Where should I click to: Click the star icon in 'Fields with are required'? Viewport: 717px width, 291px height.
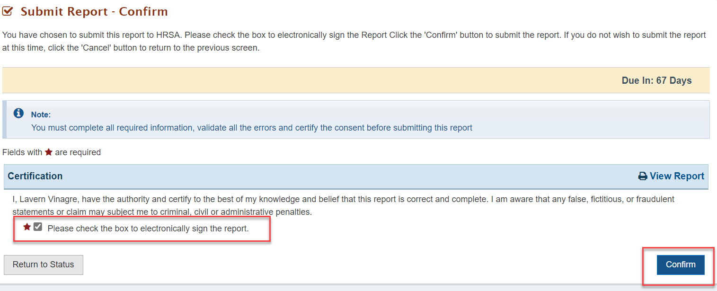(49, 152)
